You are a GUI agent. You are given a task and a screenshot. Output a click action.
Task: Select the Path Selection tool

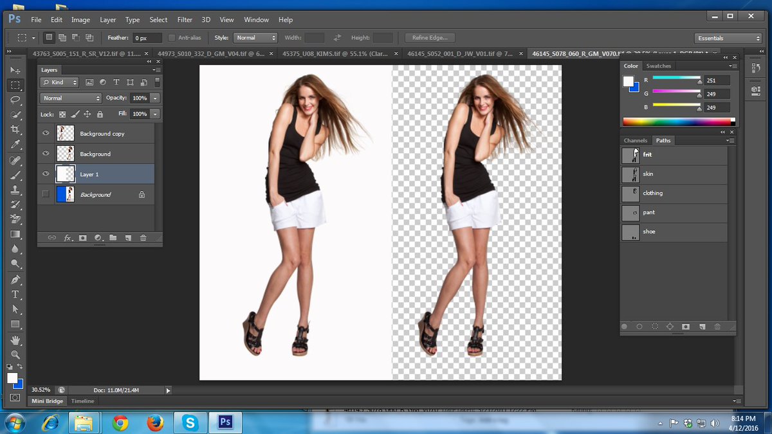click(15, 309)
